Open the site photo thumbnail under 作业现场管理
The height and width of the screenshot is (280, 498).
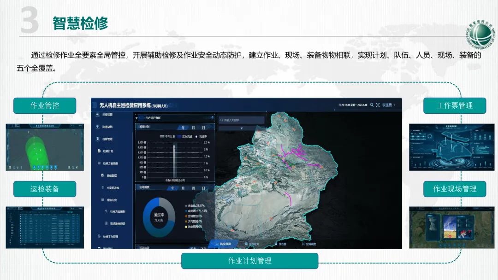pyautogui.click(x=451, y=227)
